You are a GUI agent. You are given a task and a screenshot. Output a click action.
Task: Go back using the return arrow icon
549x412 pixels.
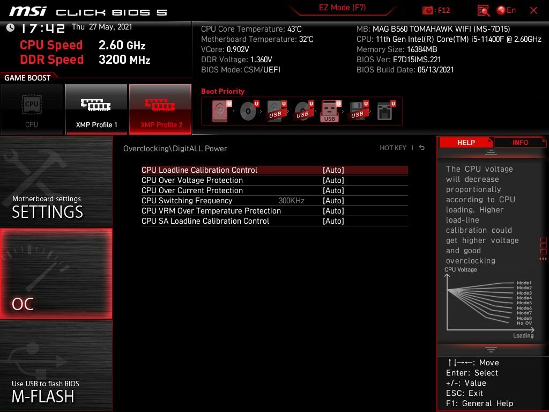(421, 148)
